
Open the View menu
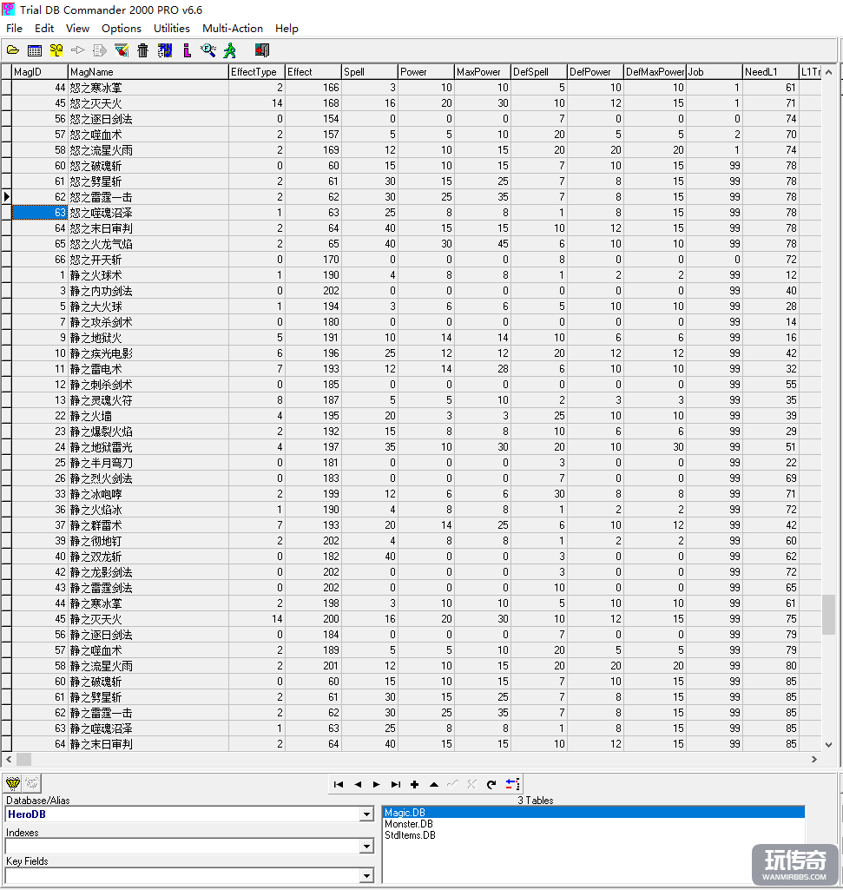(x=78, y=29)
